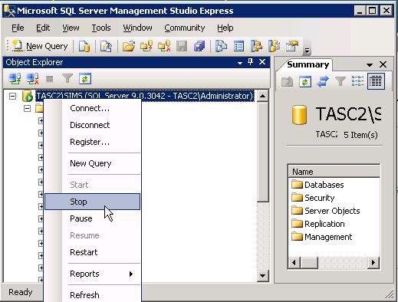The height and width of the screenshot is (302, 398).
Task: Collapse the TASC2\SIMS server node
Action: click(12, 97)
